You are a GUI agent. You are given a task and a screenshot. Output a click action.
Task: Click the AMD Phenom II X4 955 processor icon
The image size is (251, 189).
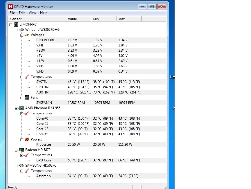pyautogui.click(x=21, y=108)
